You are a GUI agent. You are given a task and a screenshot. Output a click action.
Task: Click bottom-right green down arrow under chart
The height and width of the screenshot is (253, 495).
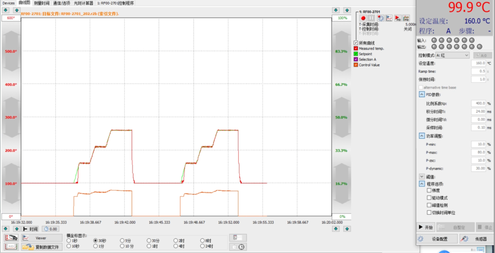[x=336, y=229]
